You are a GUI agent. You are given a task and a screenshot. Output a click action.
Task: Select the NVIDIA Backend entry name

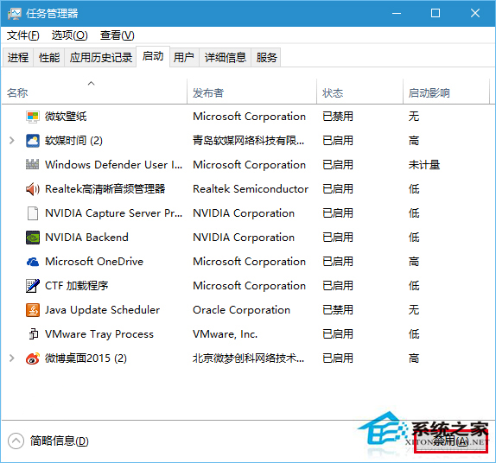pos(86,238)
